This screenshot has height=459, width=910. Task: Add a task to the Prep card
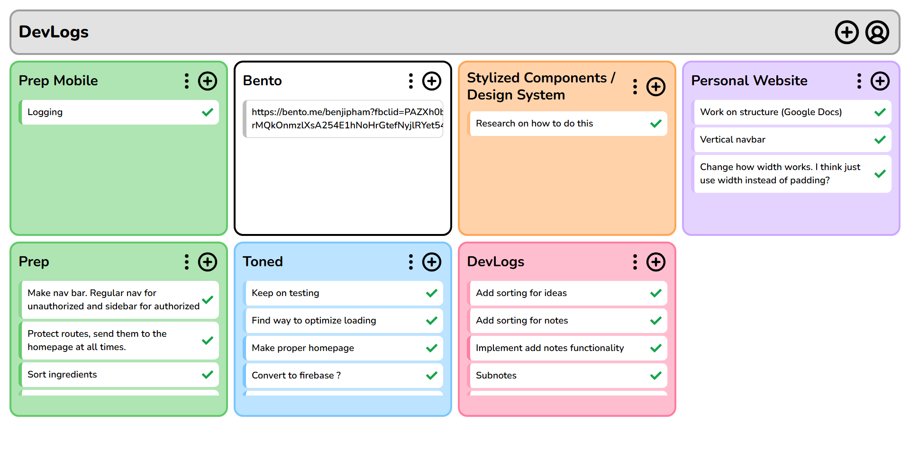207,262
